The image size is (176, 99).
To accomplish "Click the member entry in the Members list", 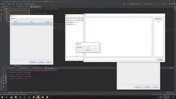I will (x=158, y=22).
